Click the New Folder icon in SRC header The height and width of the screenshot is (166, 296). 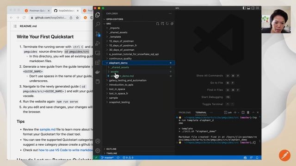pyautogui.click(x=162, y=24)
